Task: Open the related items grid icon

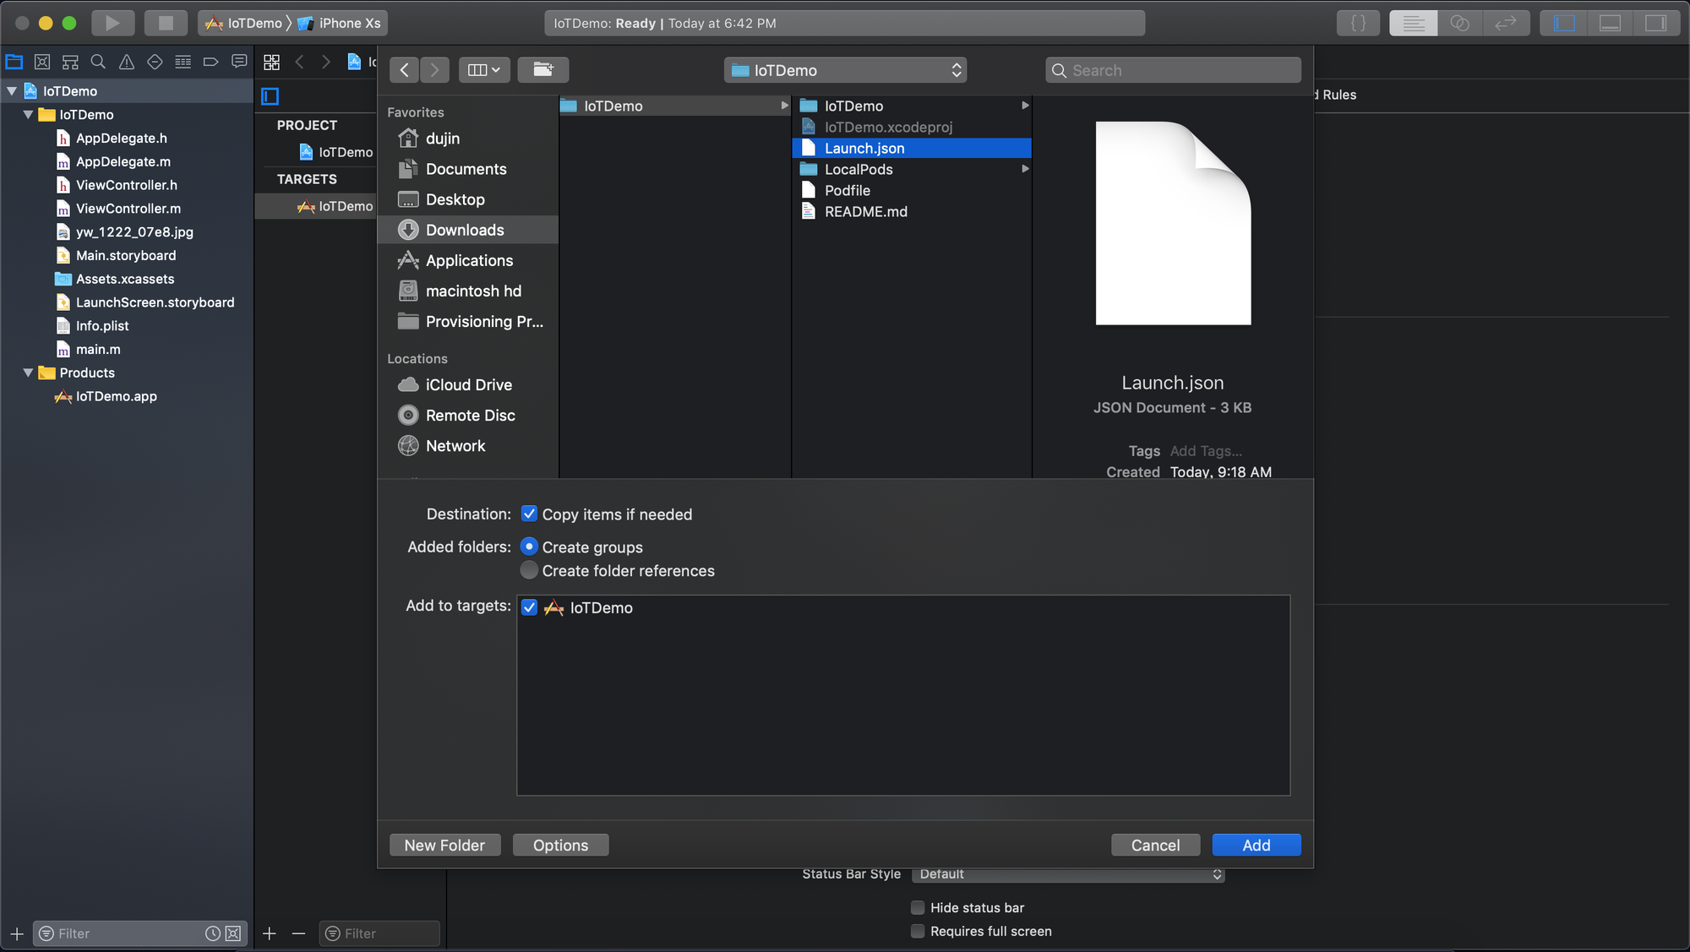Action: coord(271,62)
